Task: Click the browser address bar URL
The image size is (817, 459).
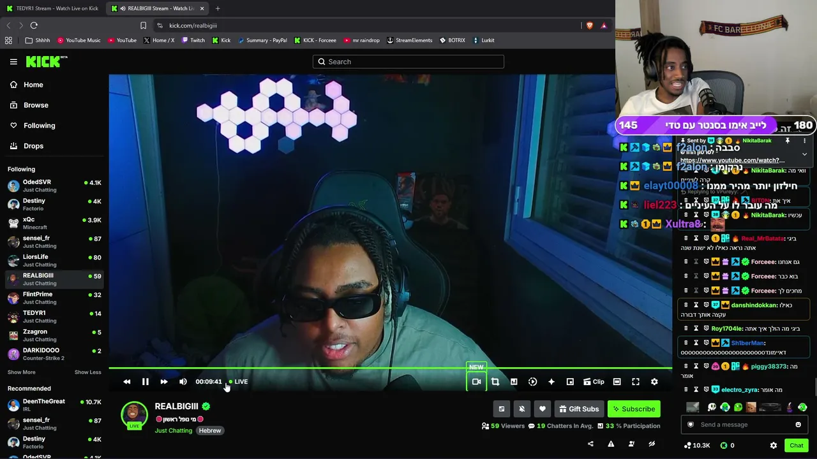Action: pyautogui.click(x=193, y=25)
